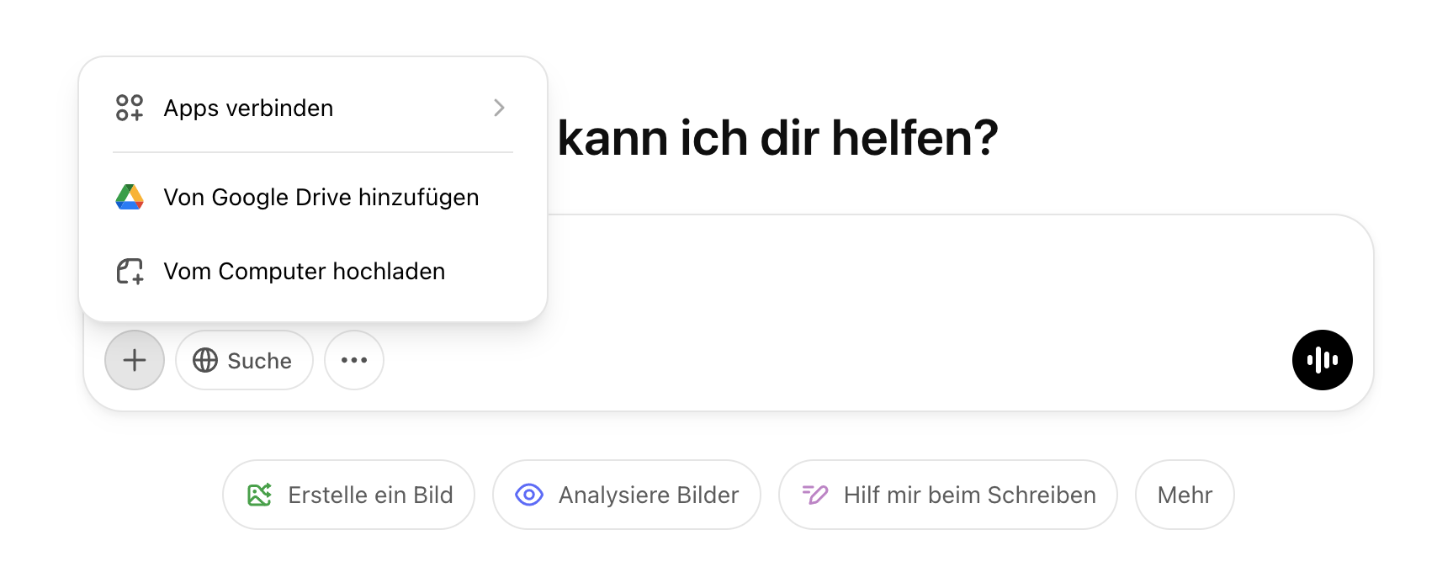The height and width of the screenshot is (572, 1437).
Task: Click the file upload icon
Action: [130, 271]
